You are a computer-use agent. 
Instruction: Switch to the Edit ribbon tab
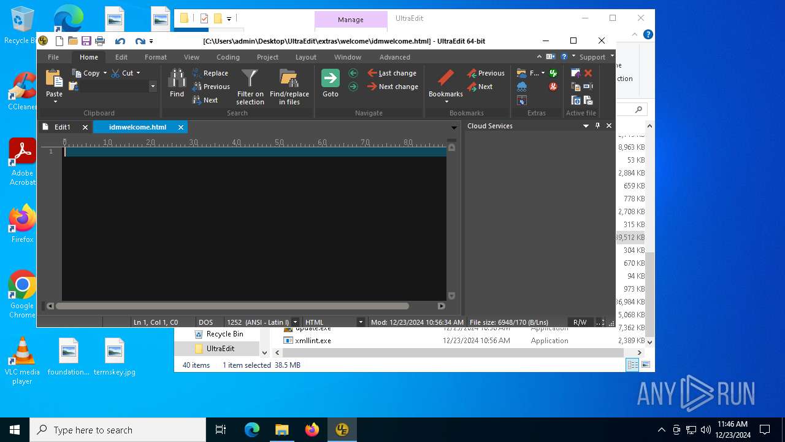coord(121,57)
